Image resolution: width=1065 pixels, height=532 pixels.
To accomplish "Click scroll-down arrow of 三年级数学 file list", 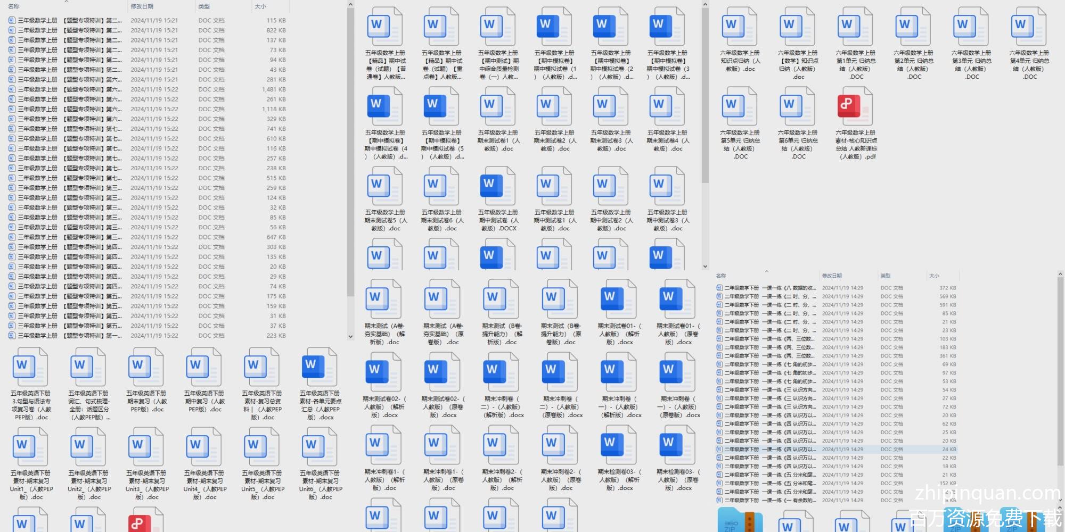I will click(350, 336).
